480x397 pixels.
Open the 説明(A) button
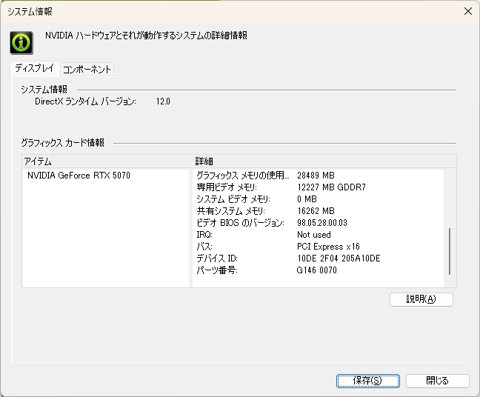pyautogui.click(x=421, y=299)
